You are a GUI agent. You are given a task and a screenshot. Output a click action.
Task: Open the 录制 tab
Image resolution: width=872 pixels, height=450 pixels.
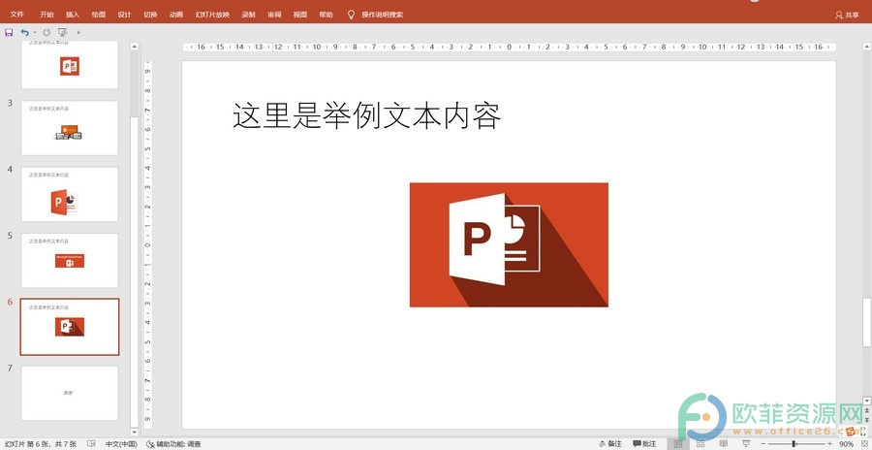pyautogui.click(x=248, y=16)
